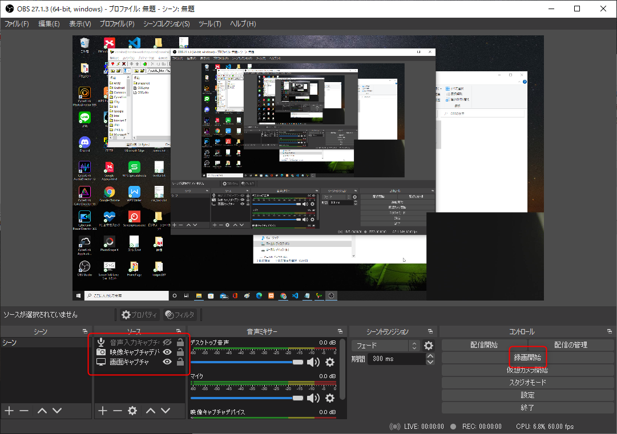Click the LIVE streaming status icon
617x434 pixels.
point(394,427)
